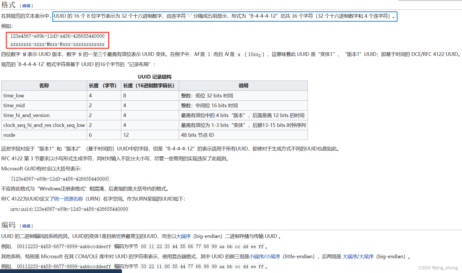462x273 pixels.
Task: Click the RFC 4122 第 3 节 sentence
Action: point(115,159)
